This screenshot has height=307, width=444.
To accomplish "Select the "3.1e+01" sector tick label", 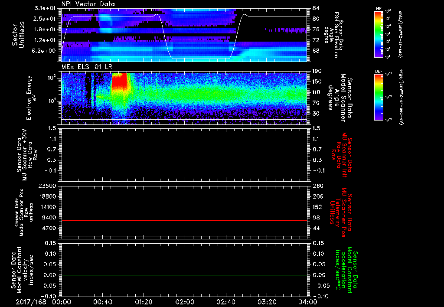I will (45, 8).
